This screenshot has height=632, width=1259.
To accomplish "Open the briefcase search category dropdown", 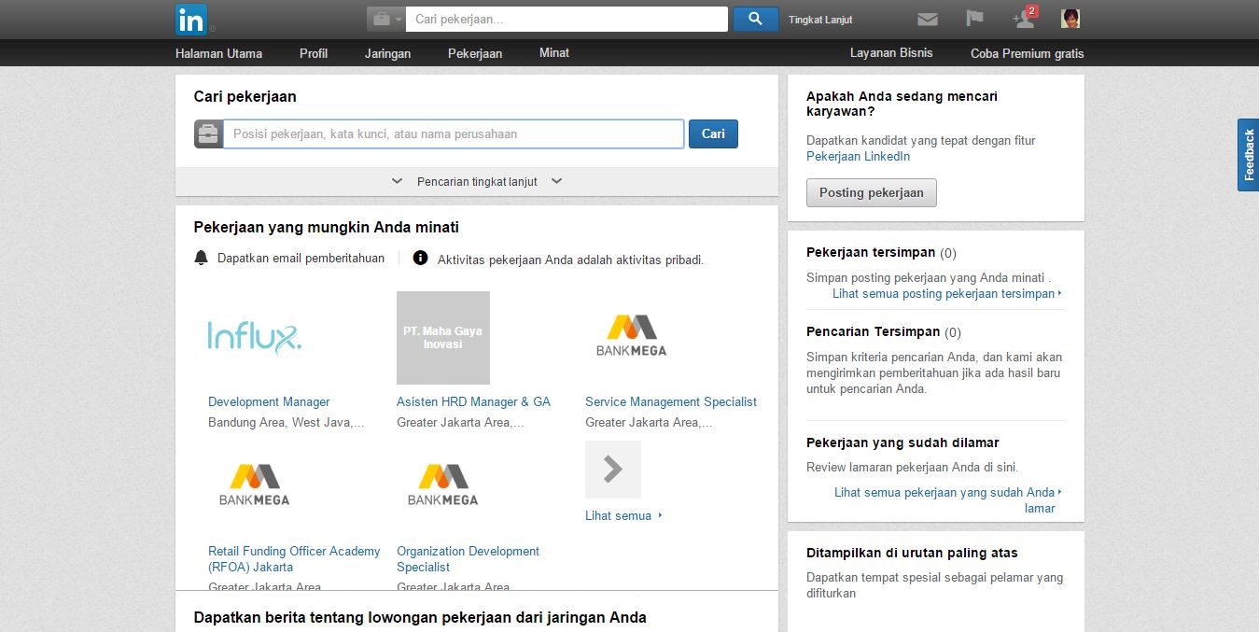I will (x=385, y=19).
